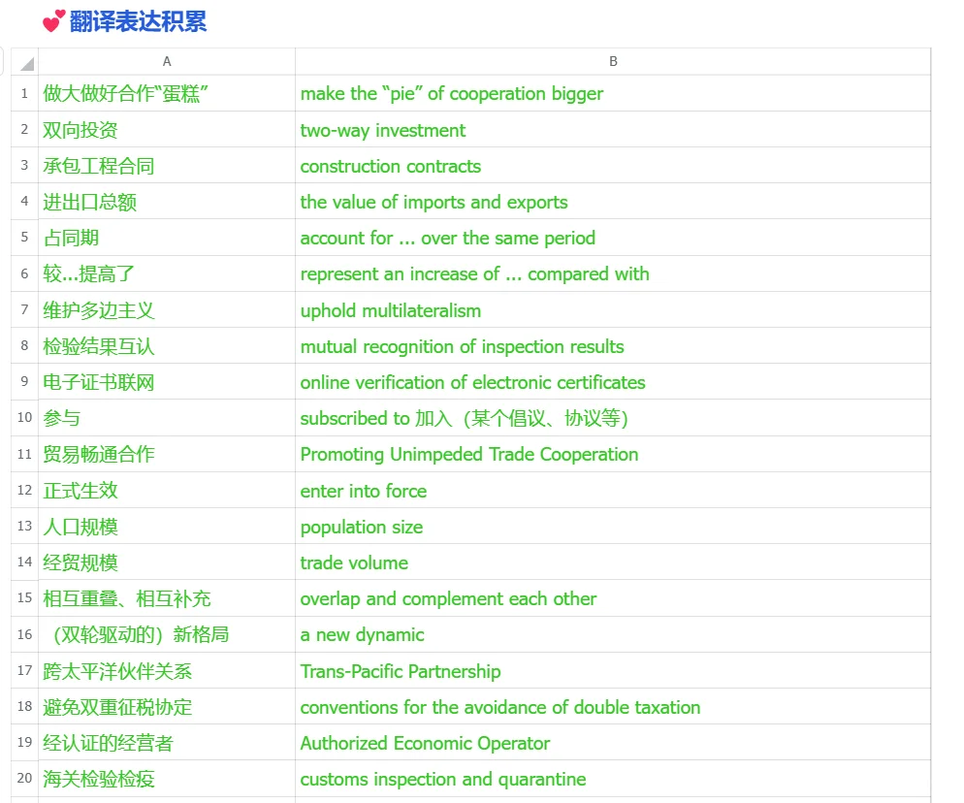This screenshot has height=803, width=964.
Task: Select row number 1
Action: pos(22,93)
